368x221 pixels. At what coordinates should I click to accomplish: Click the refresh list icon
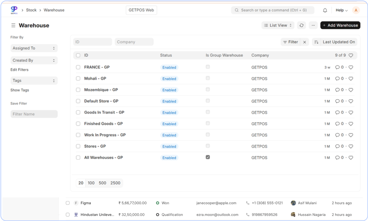(302, 25)
